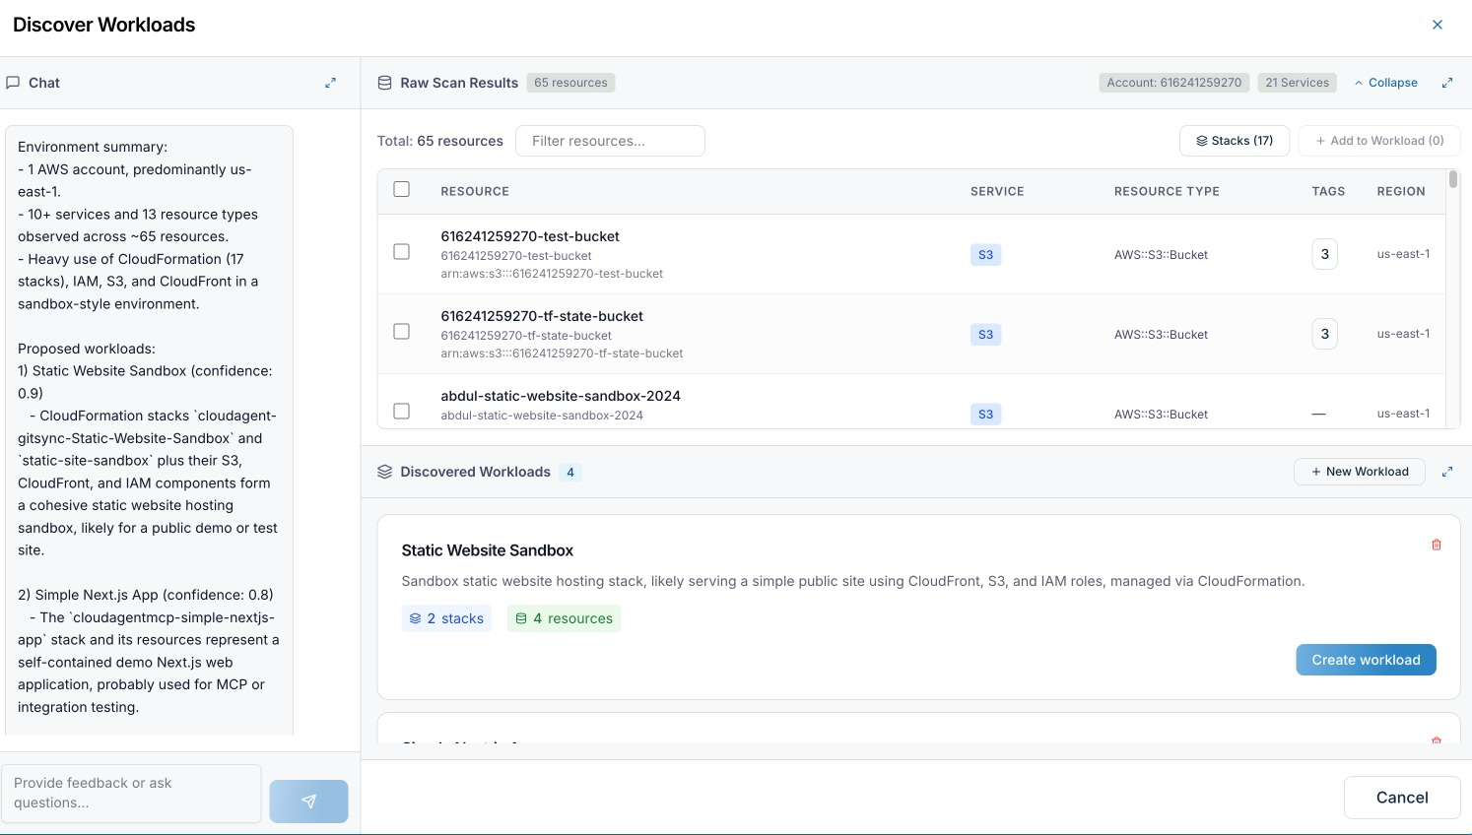This screenshot has height=835, width=1472.
Task: Click the Filter resources input field
Action: (610, 140)
